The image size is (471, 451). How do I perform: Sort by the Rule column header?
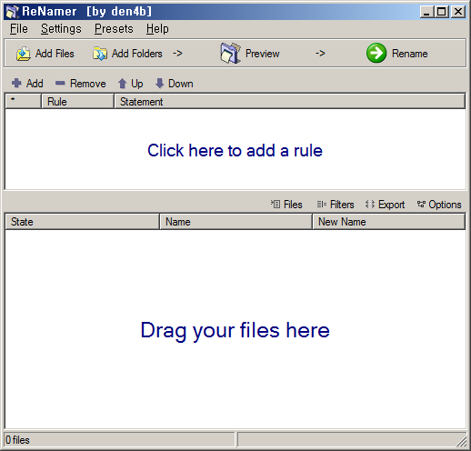(x=77, y=101)
